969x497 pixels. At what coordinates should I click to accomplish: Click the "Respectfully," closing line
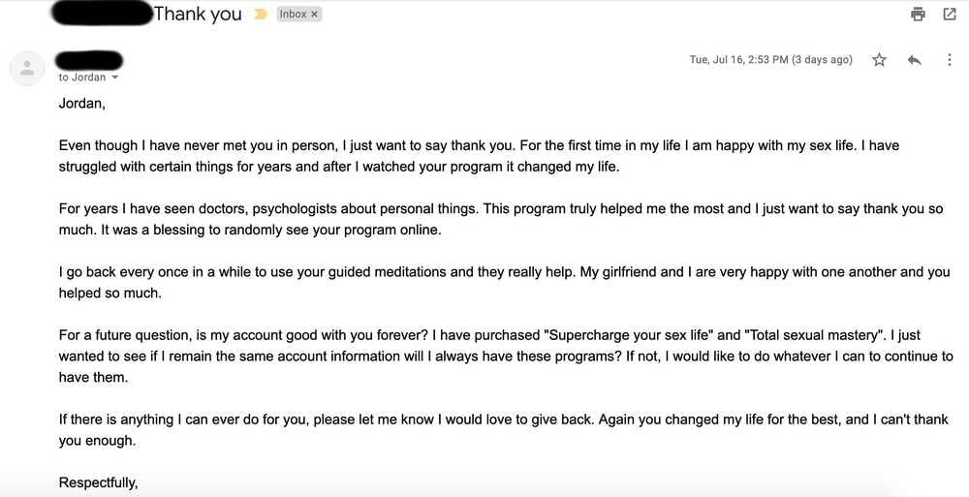pyautogui.click(x=99, y=481)
